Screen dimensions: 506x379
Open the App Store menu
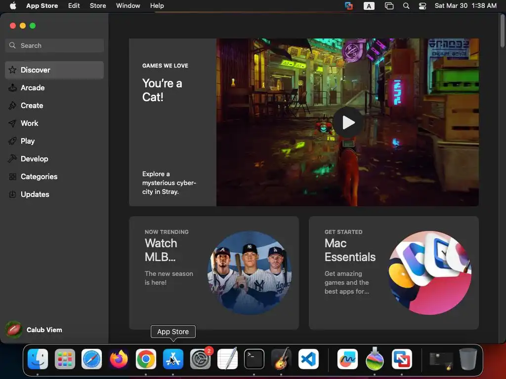42,6
